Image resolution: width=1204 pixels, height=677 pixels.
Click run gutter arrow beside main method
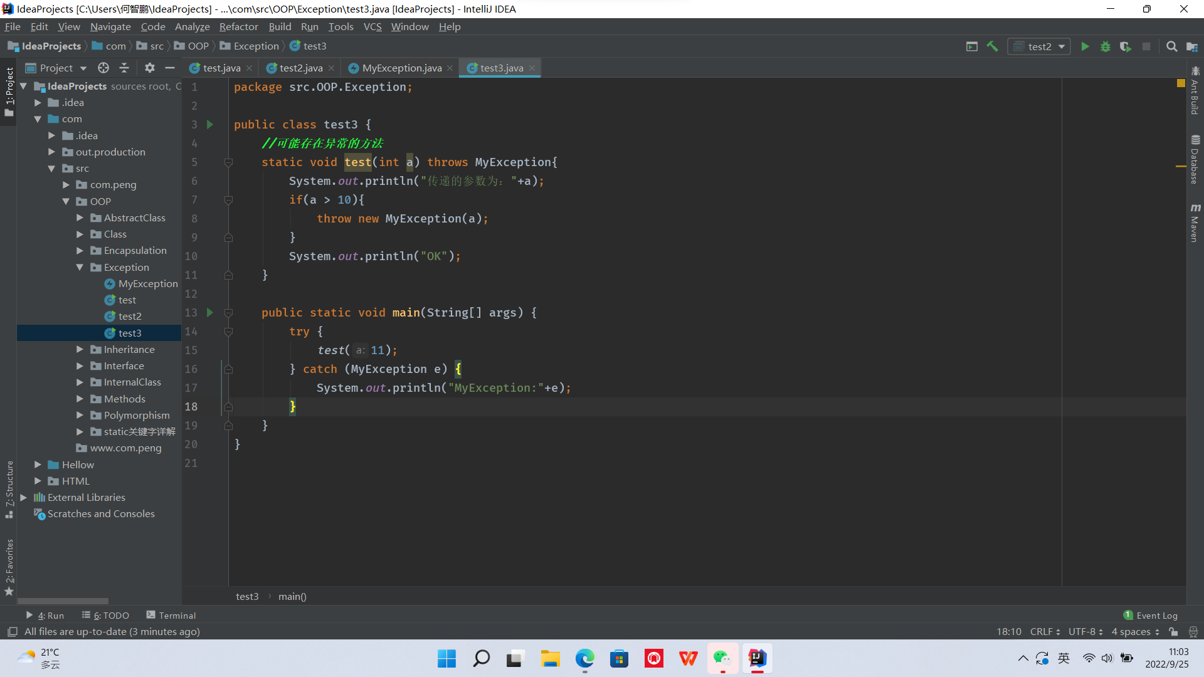(x=210, y=312)
